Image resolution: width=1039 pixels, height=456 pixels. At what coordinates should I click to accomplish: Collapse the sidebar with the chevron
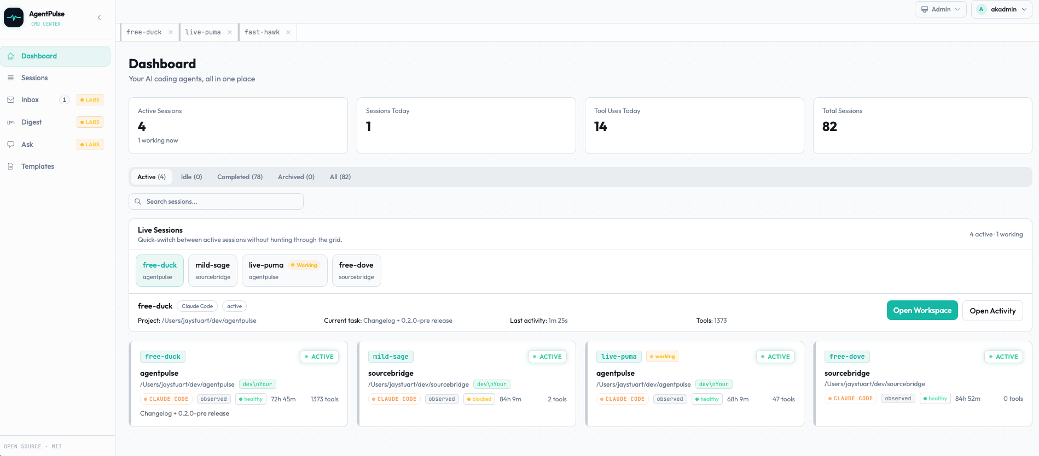99,17
